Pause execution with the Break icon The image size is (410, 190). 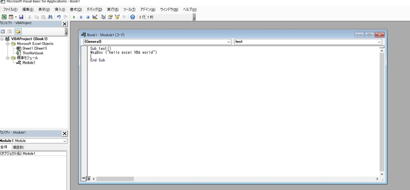tap(81, 17)
